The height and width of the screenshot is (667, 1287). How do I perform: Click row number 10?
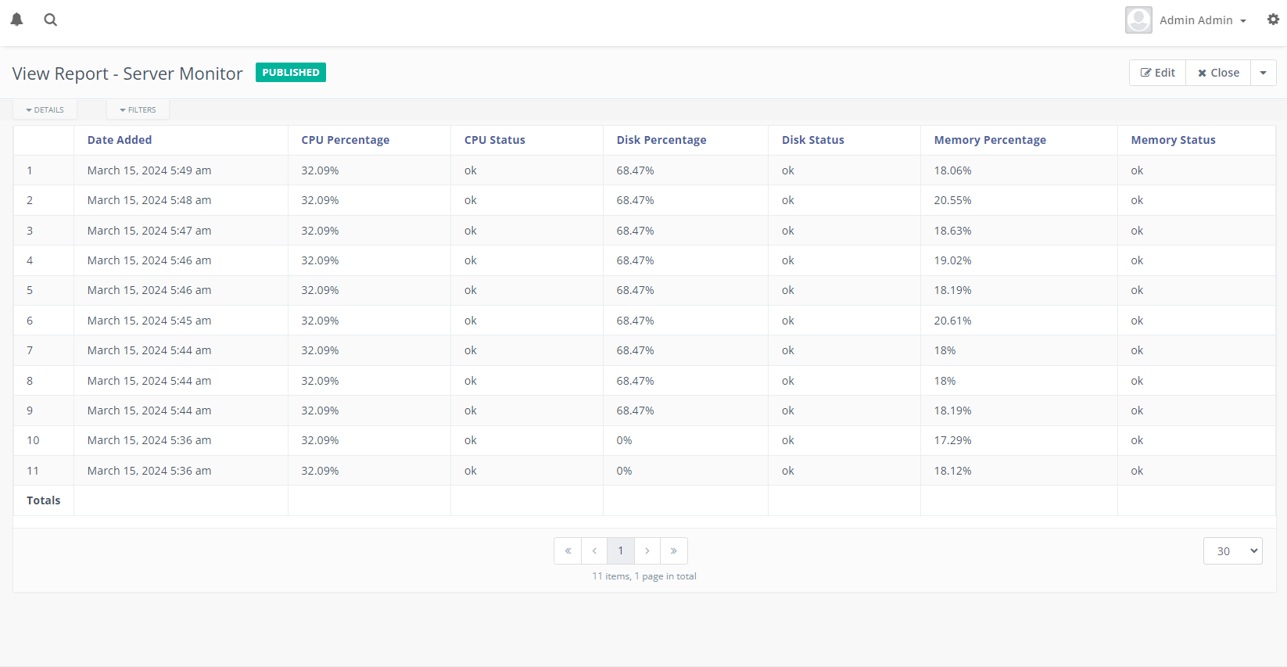point(33,440)
